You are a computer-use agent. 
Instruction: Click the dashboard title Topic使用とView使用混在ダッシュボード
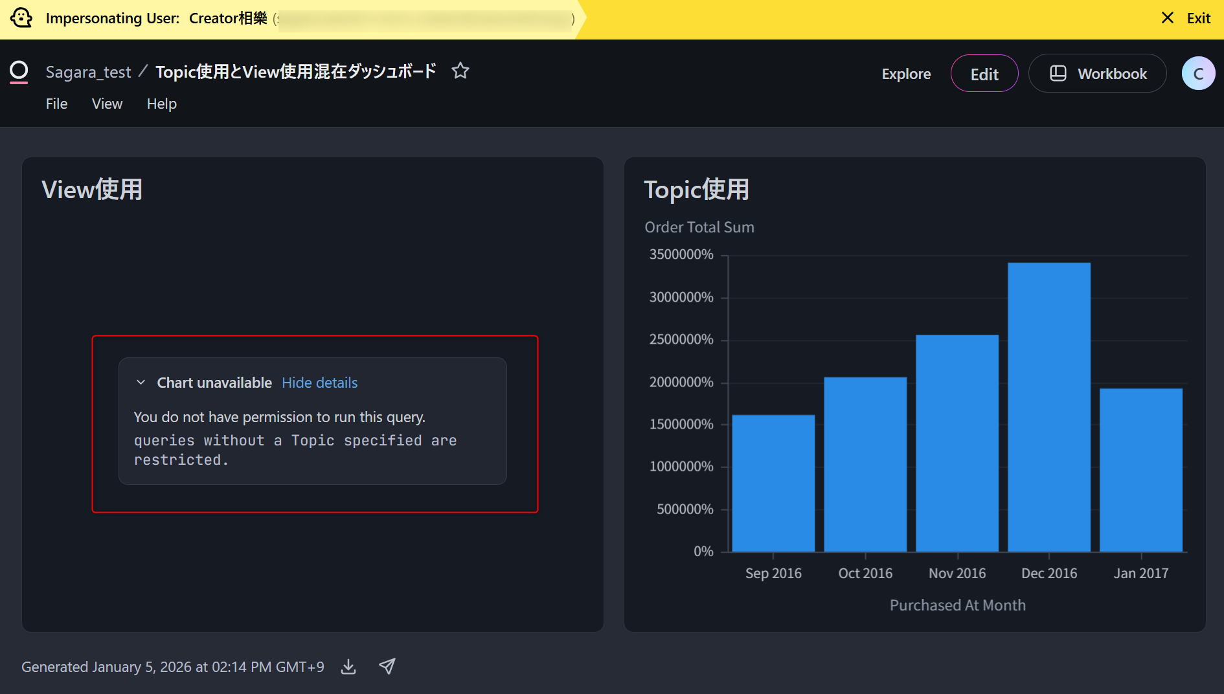click(x=296, y=71)
